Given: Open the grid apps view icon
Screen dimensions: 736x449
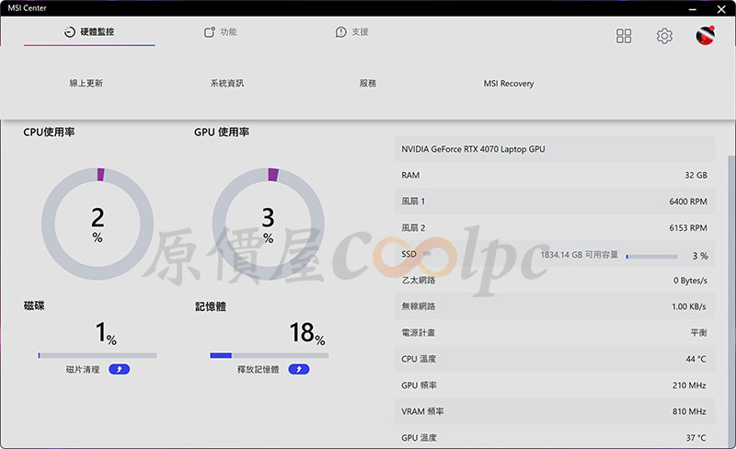Looking at the screenshot, I should tap(624, 36).
